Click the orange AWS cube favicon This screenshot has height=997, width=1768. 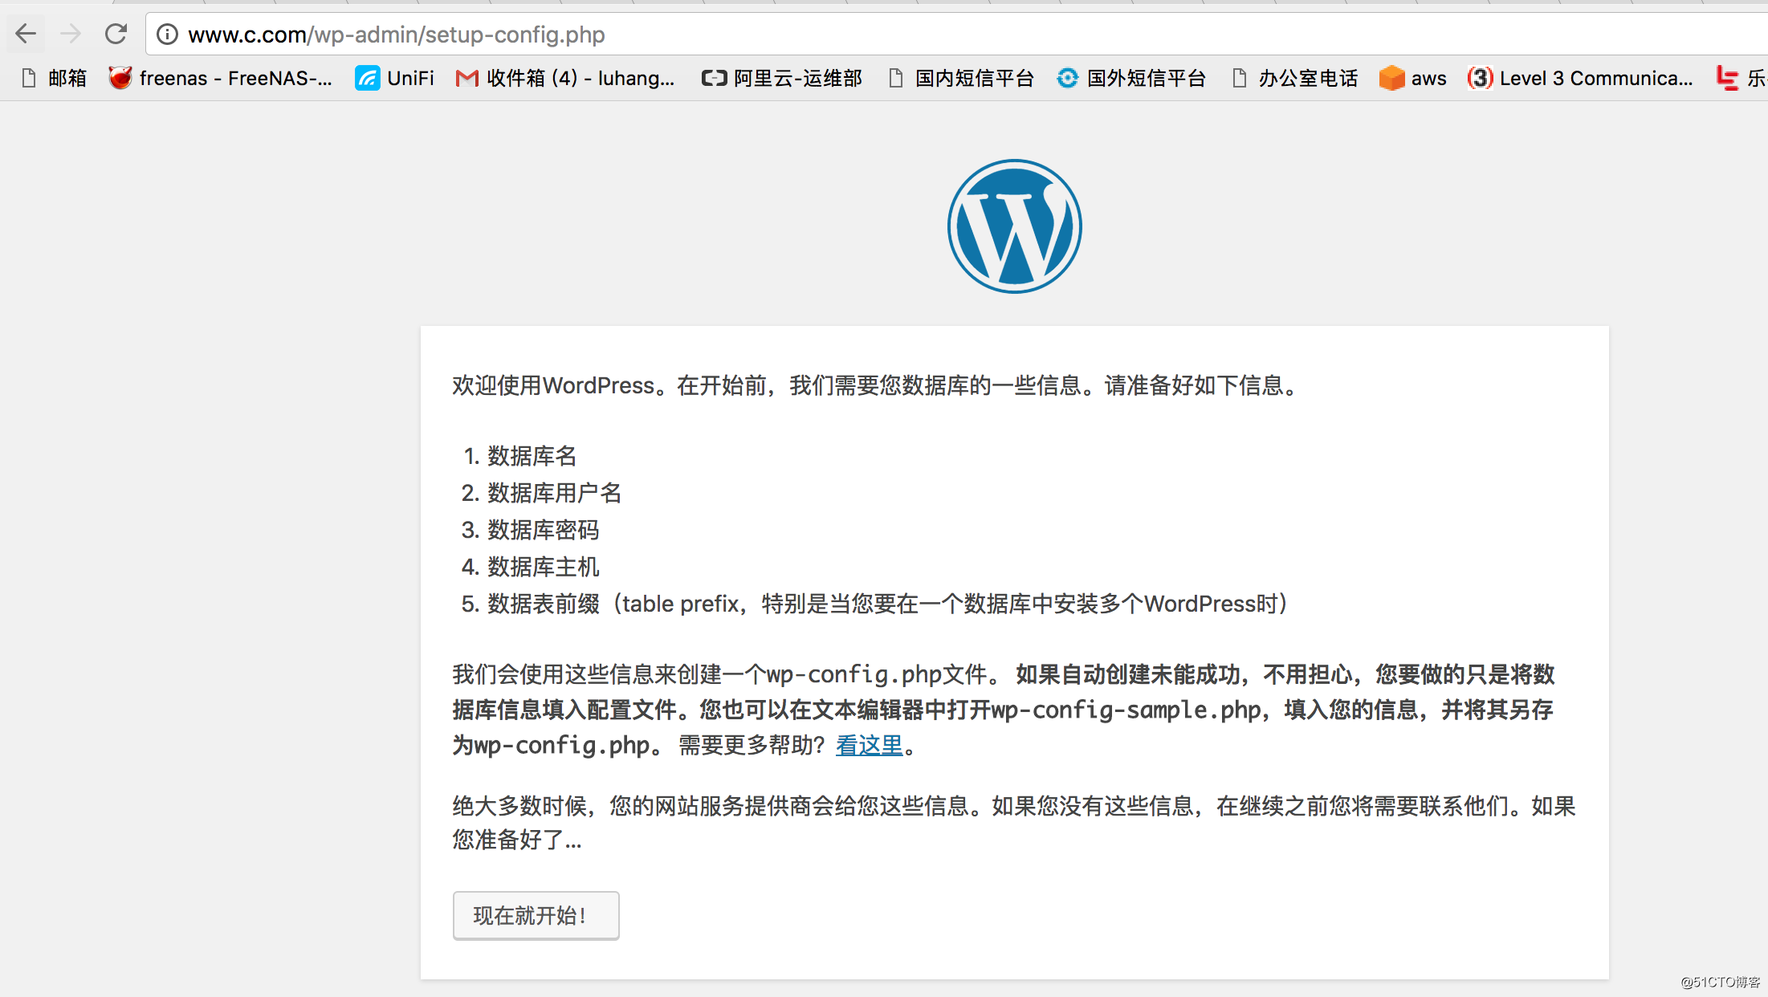[1391, 78]
